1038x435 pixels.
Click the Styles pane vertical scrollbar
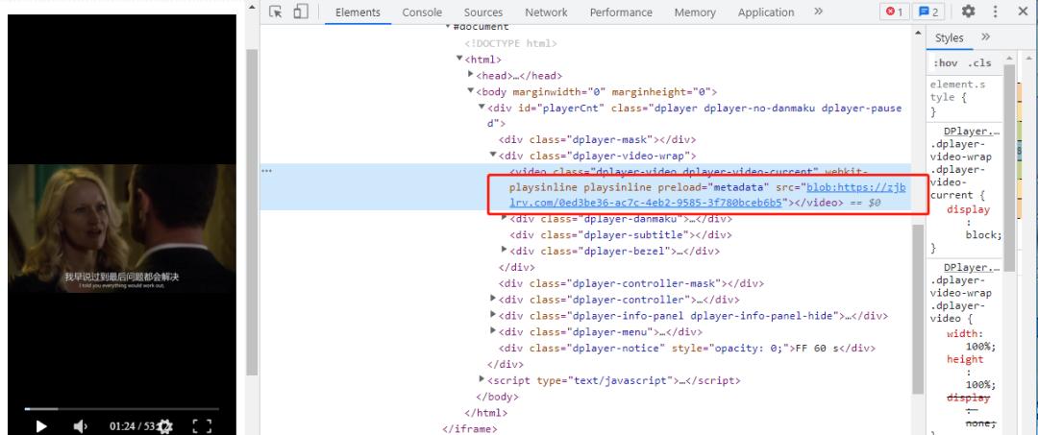click(x=1009, y=168)
